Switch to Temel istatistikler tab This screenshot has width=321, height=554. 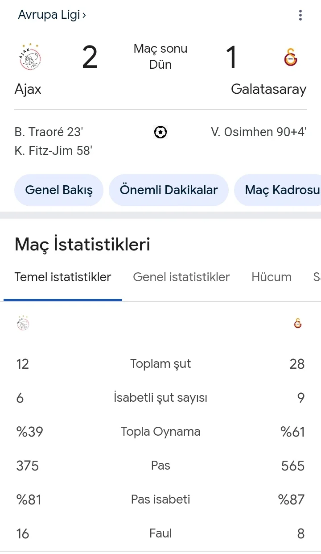coord(63,277)
